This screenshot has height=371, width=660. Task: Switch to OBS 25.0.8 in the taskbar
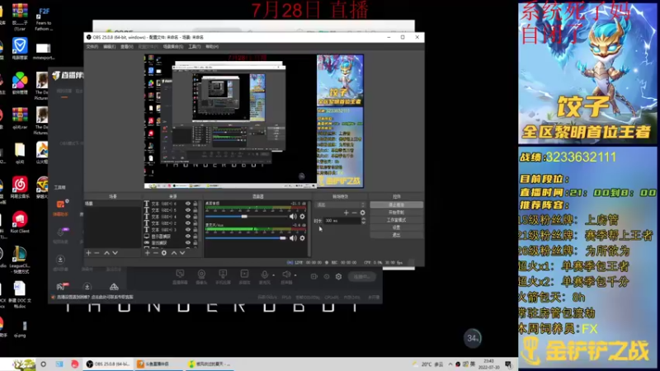pyautogui.click(x=108, y=364)
